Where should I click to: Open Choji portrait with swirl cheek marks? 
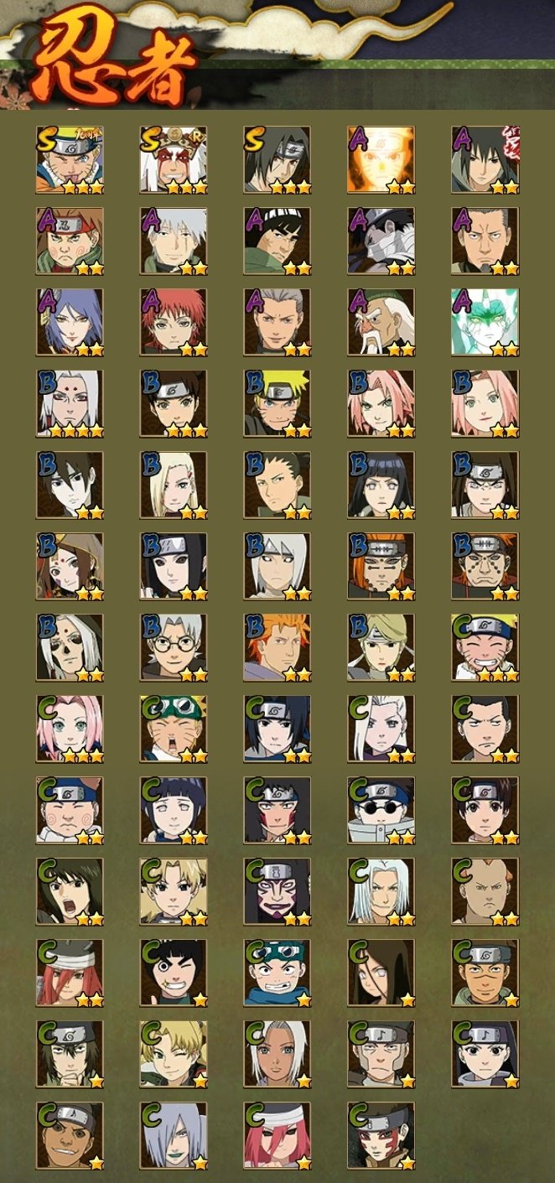point(70,810)
